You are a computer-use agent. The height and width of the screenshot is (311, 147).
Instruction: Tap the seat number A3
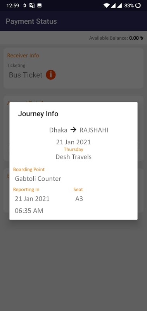pos(79,199)
